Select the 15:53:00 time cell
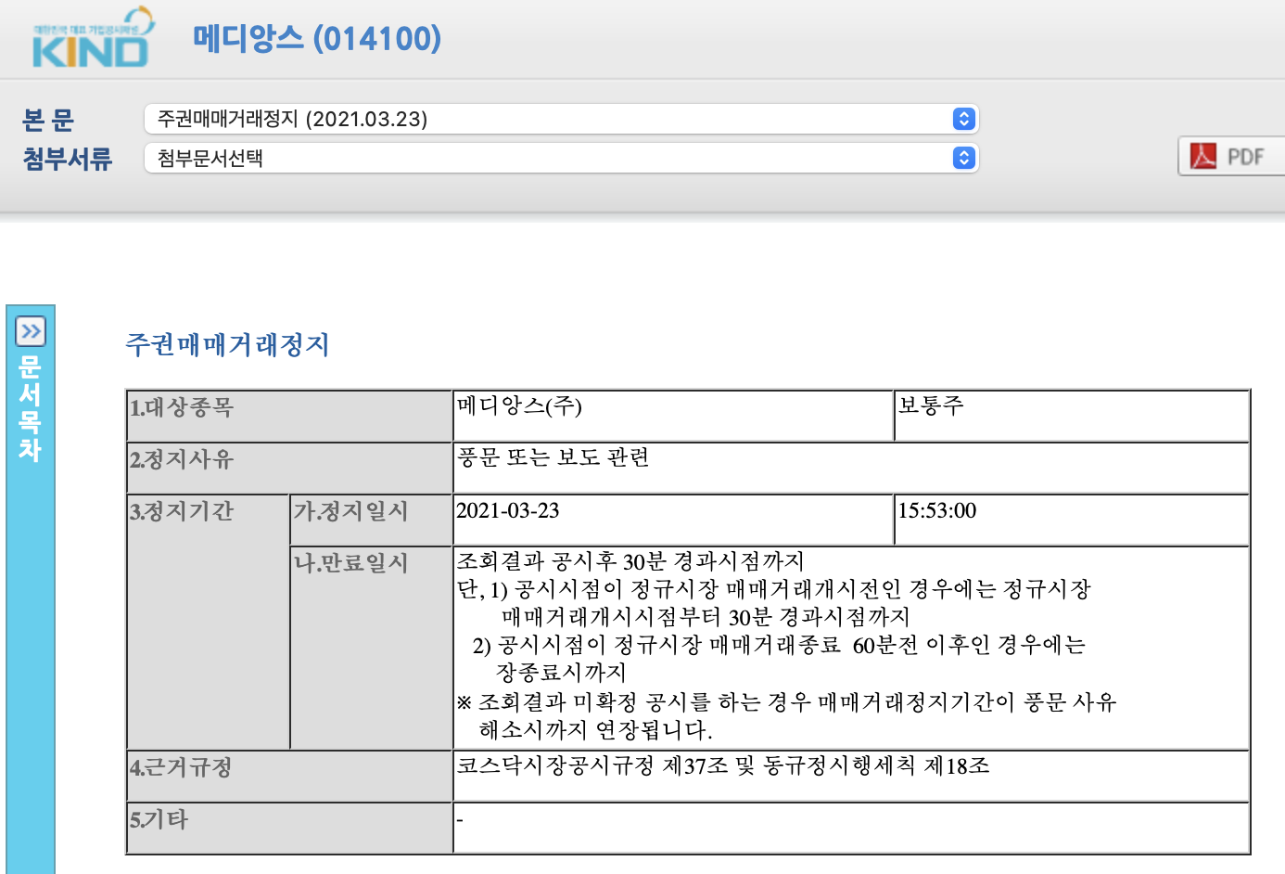 (x=1072, y=520)
